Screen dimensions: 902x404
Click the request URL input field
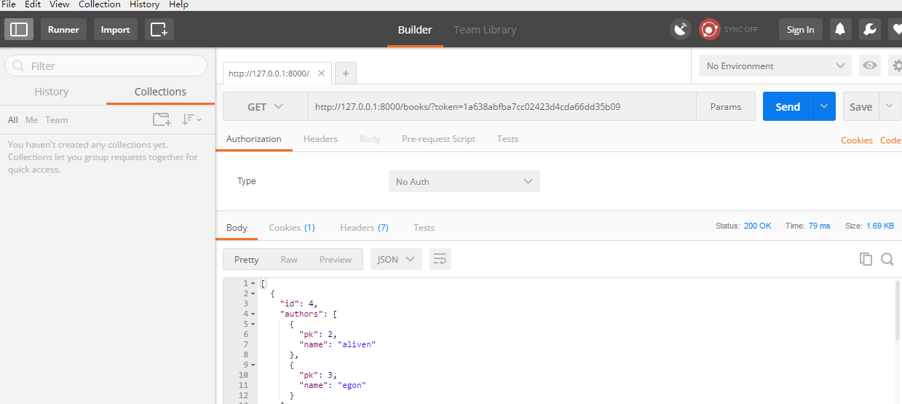501,107
